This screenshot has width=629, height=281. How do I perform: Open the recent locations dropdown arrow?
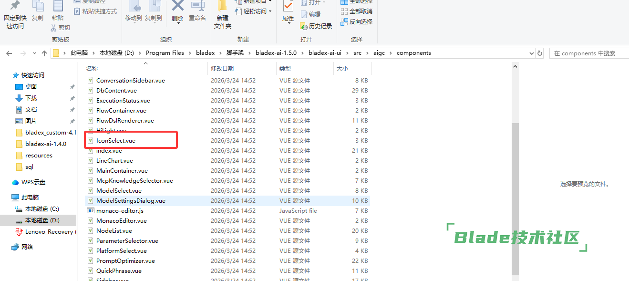[34, 53]
